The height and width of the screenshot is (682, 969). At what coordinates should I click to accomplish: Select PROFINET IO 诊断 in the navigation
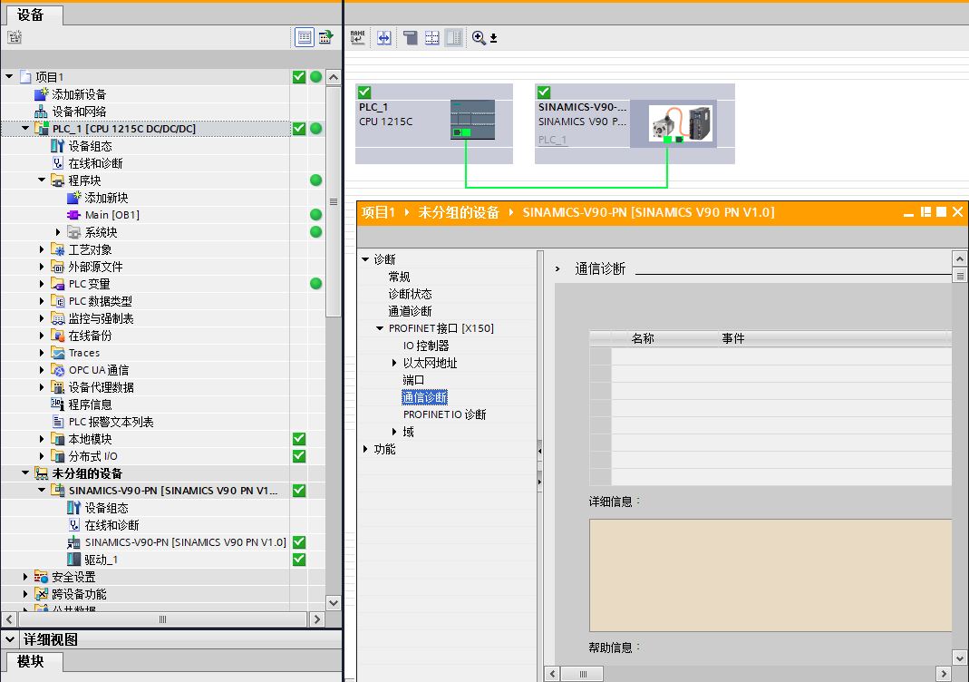445,414
